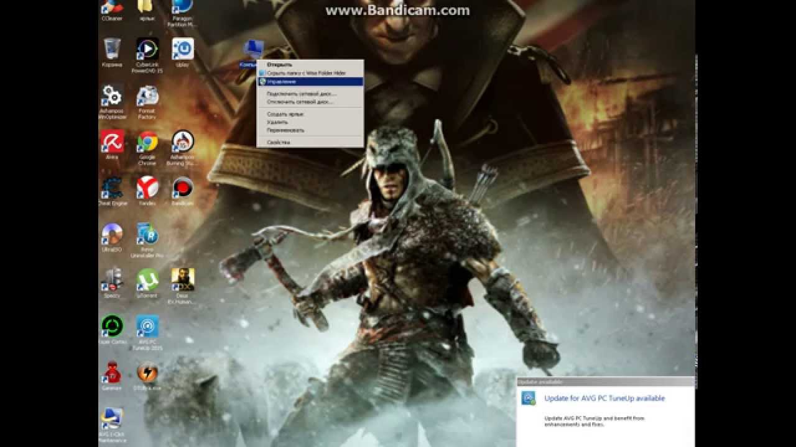
Task: Select the green circular-arrow desktop shortcut
Action: click(112, 329)
